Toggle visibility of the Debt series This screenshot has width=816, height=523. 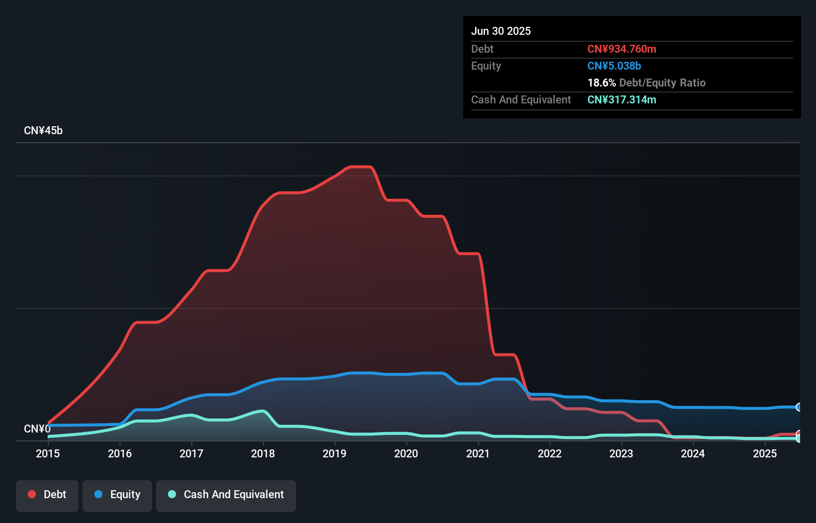click(47, 494)
